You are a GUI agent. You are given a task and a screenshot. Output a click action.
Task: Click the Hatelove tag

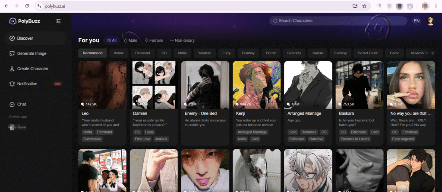pos(316,139)
